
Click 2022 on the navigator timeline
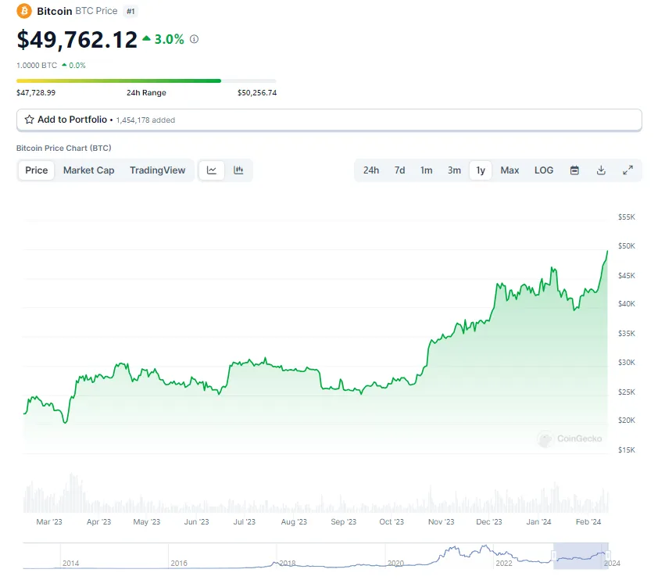(504, 563)
